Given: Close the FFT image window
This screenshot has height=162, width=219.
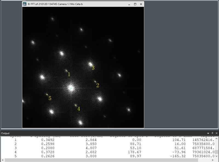Looking at the screenshot, I should pos(141,4).
